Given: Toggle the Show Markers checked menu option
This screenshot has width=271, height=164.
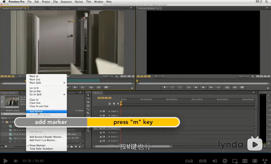Looking at the screenshot, I should tap(37, 145).
